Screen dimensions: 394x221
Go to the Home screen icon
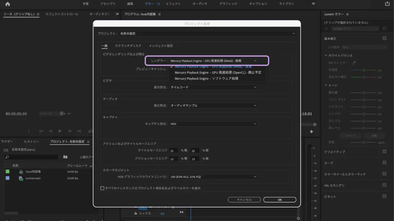pyautogui.click(x=8, y=4)
